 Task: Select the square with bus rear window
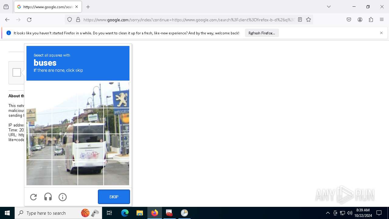coord(91,147)
